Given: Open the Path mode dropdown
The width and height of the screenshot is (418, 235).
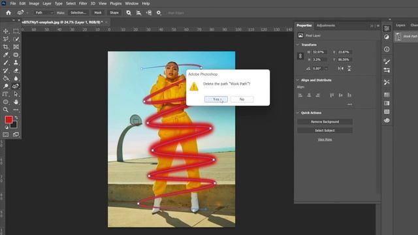Looking at the screenshot, I should (x=44, y=12).
